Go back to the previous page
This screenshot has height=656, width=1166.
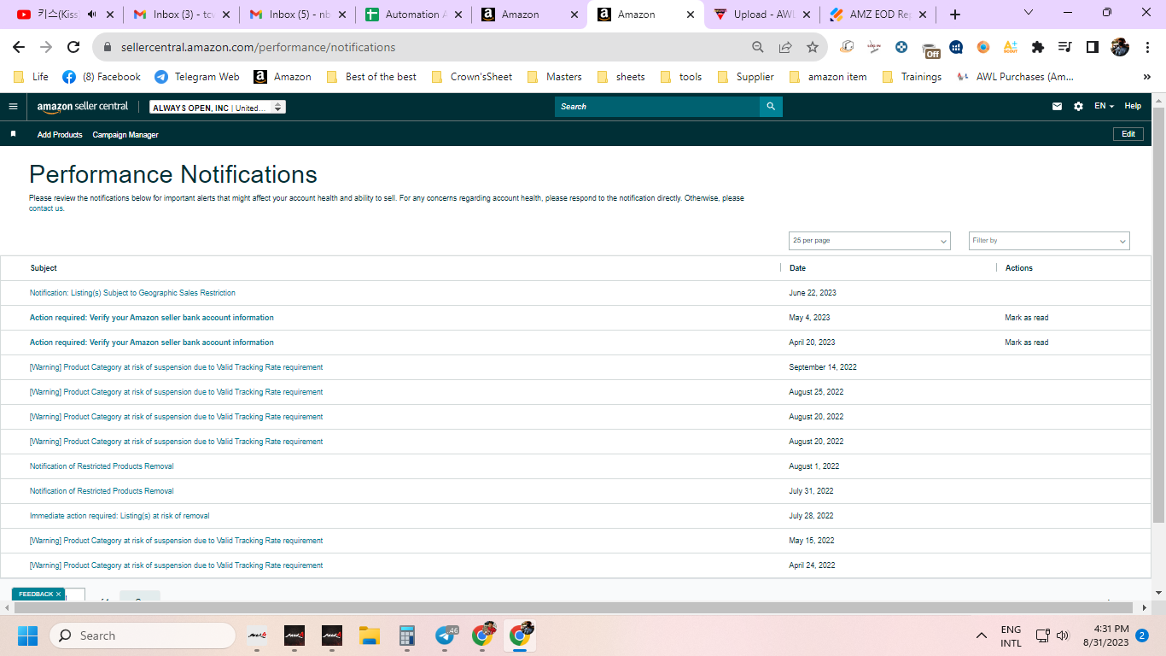pyautogui.click(x=19, y=47)
